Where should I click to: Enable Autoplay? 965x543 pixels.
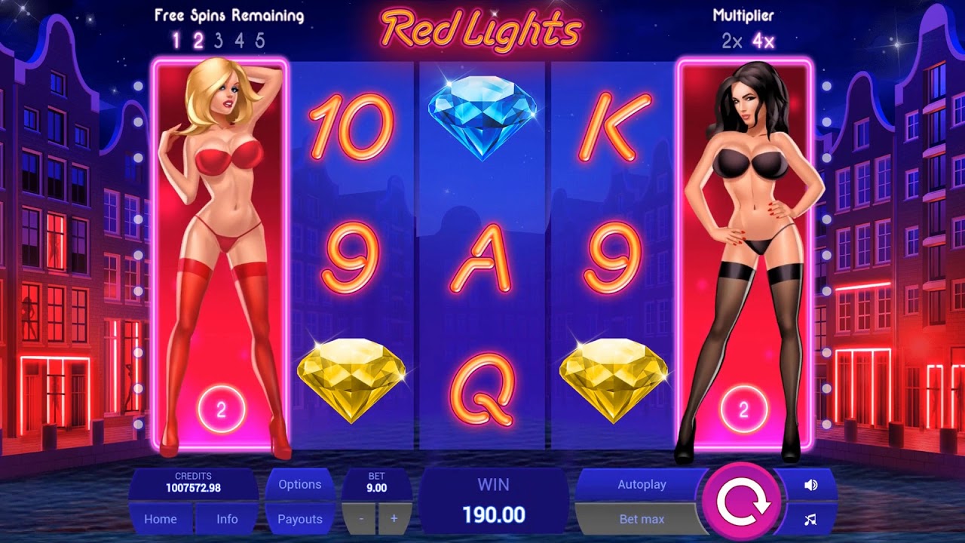642,484
